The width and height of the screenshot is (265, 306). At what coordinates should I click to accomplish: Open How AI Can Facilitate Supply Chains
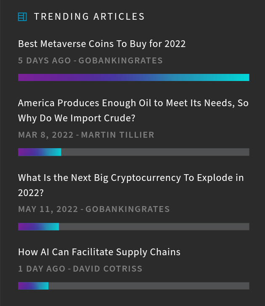click(x=99, y=252)
